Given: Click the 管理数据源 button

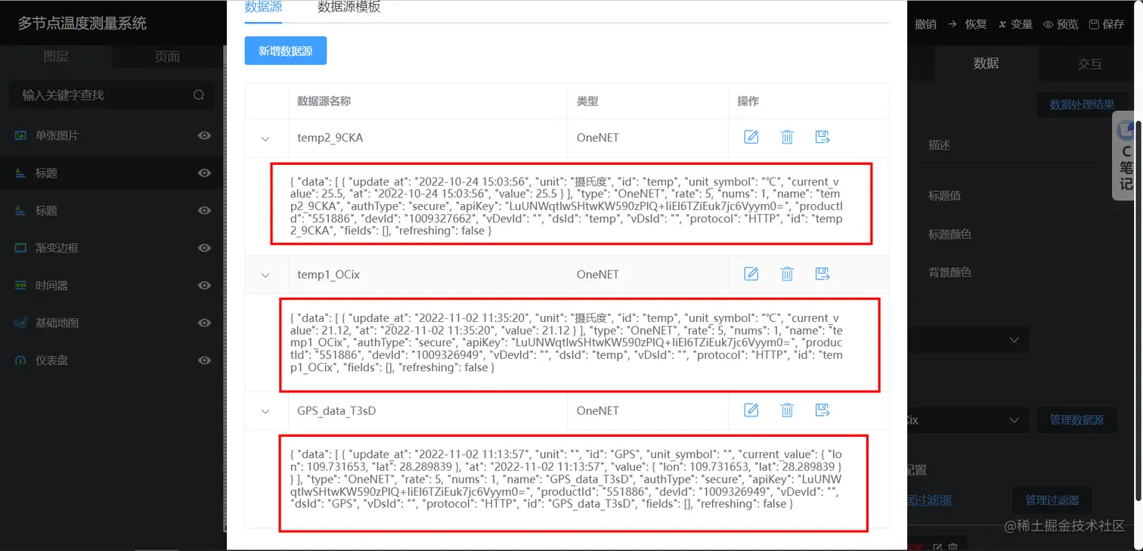Looking at the screenshot, I should (x=1076, y=419).
